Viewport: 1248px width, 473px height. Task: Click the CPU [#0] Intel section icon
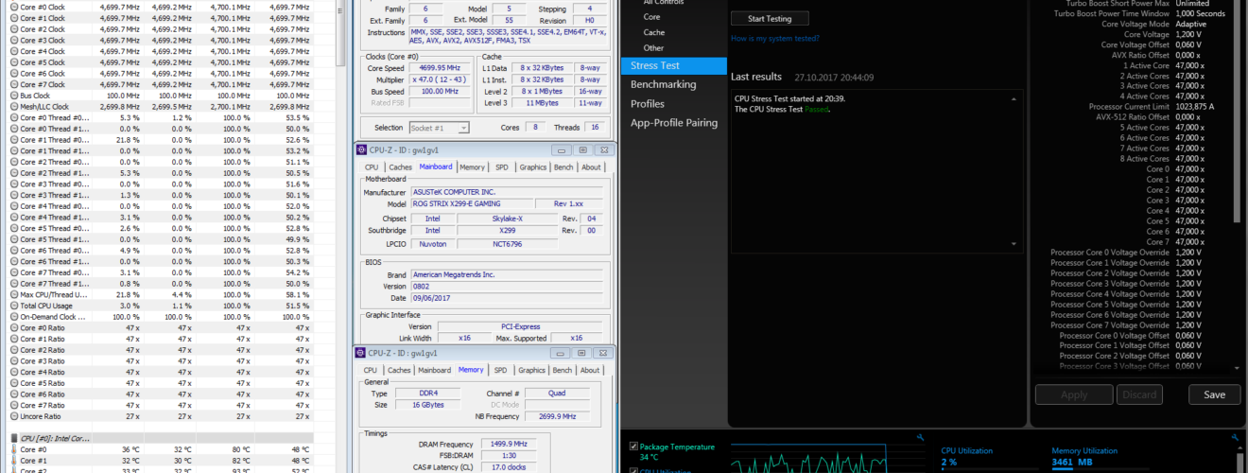pyautogui.click(x=14, y=439)
